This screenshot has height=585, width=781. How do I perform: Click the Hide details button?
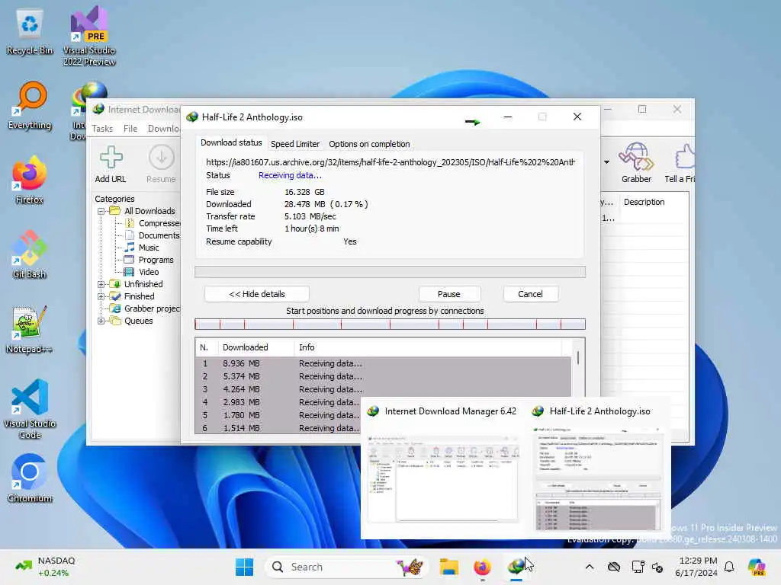[x=257, y=294]
